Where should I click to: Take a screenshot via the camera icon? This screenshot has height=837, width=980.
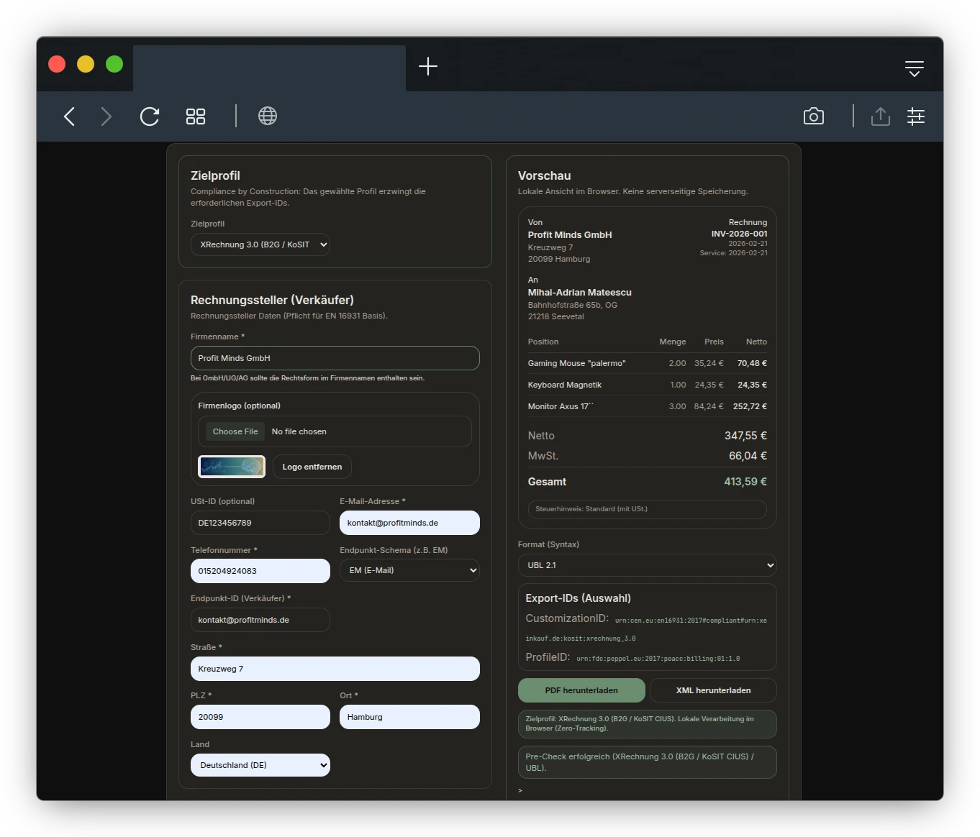point(814,116)
